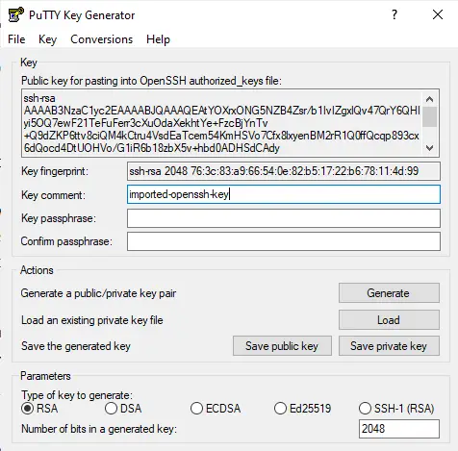Screen dimensions: 458x451
Task: Focus the Key passphrase field
Action: 284,218
